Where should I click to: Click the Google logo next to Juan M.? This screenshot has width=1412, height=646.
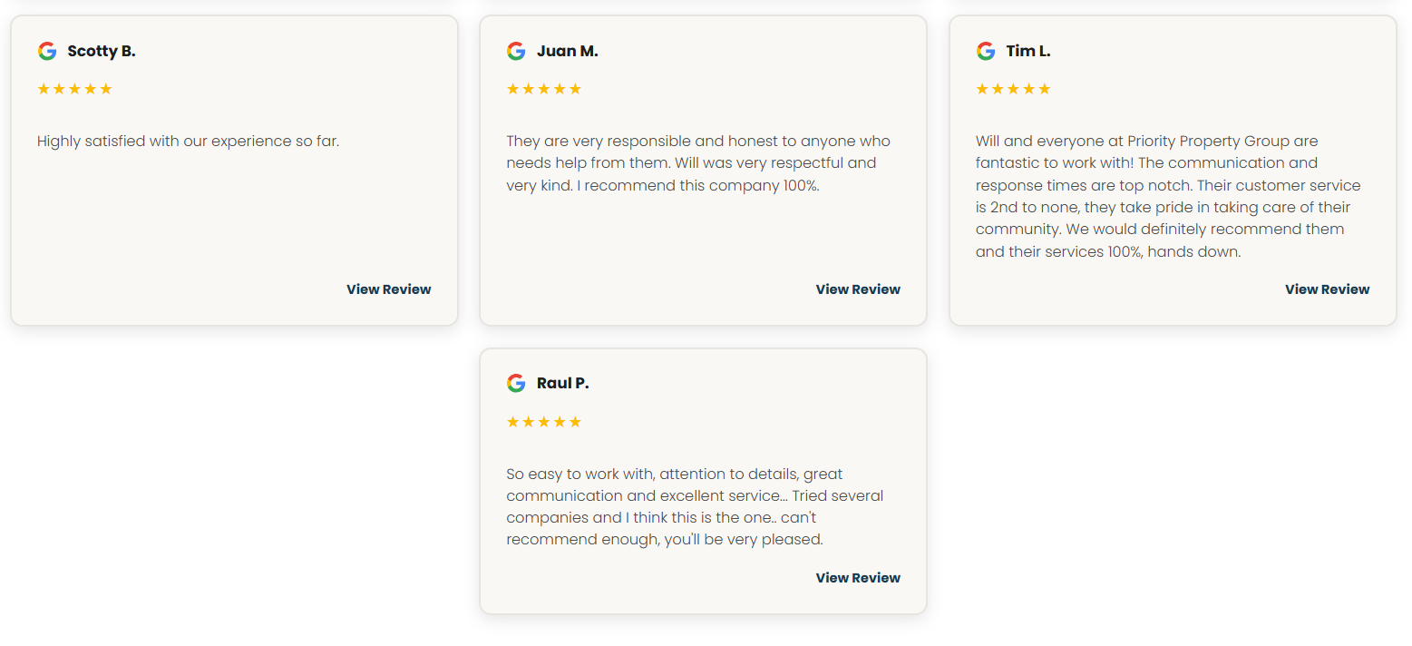(516, 51)
